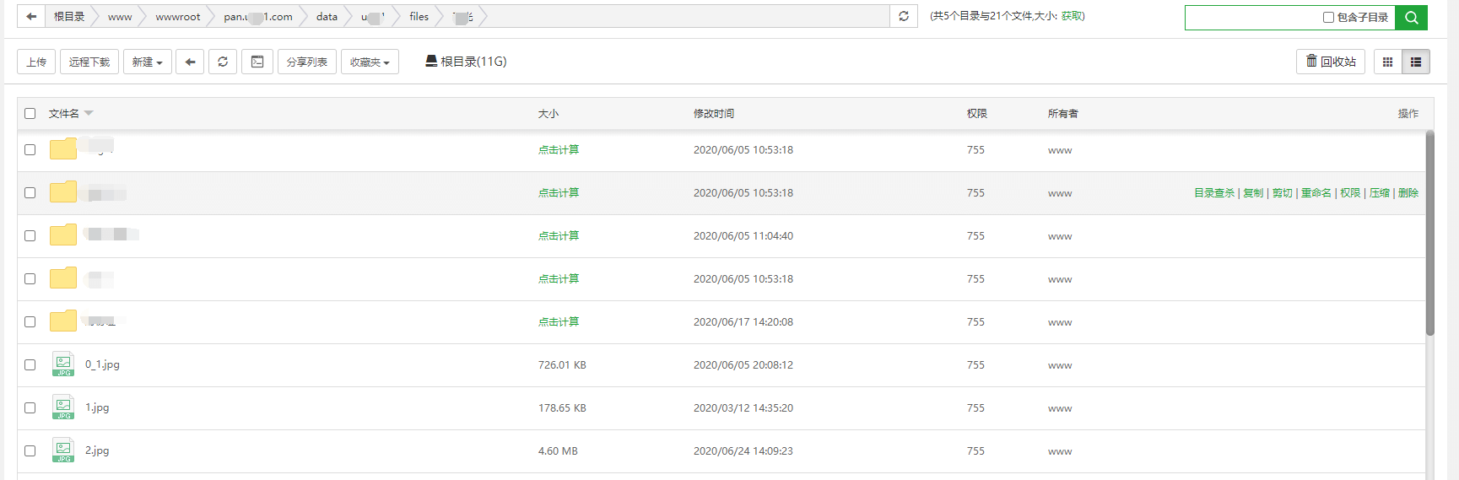Open the 收藏夹 favorites dropdown
The height and width of the screenshot is (480, 1459).
[370, 62]
